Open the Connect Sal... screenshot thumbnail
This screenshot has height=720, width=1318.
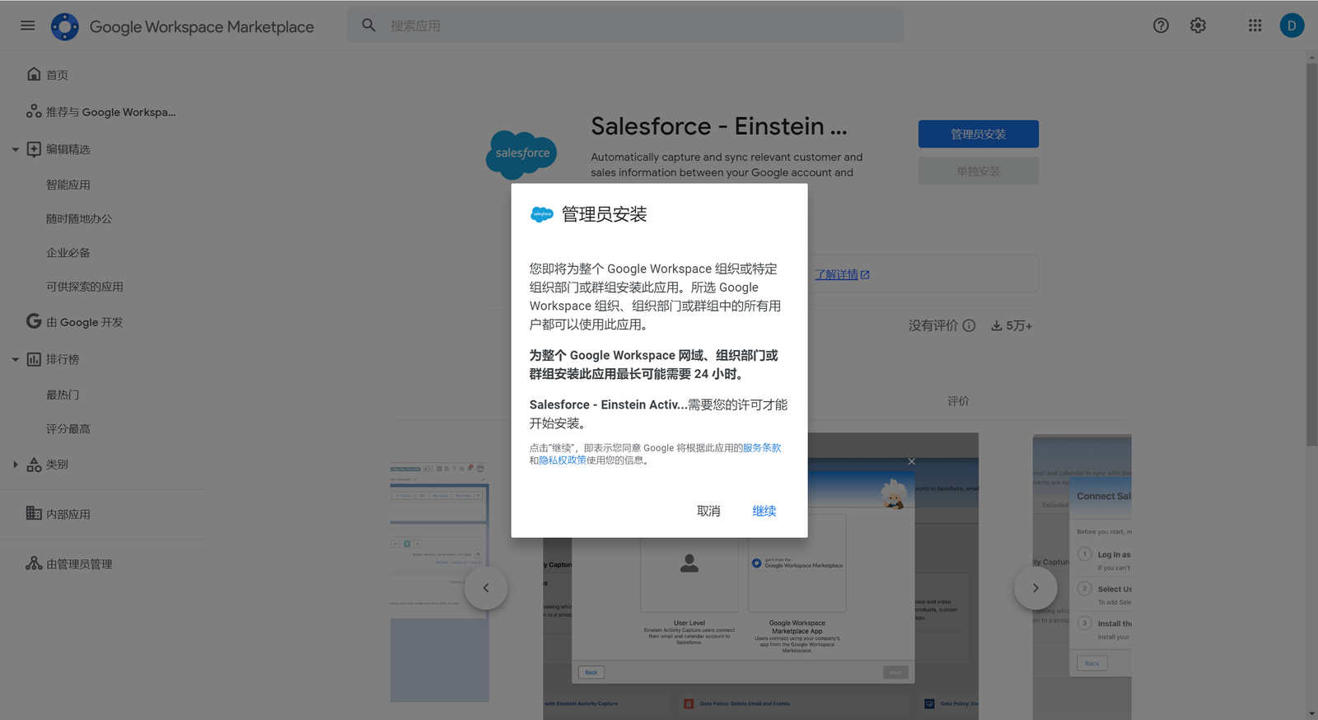[x=1082, y=577]
